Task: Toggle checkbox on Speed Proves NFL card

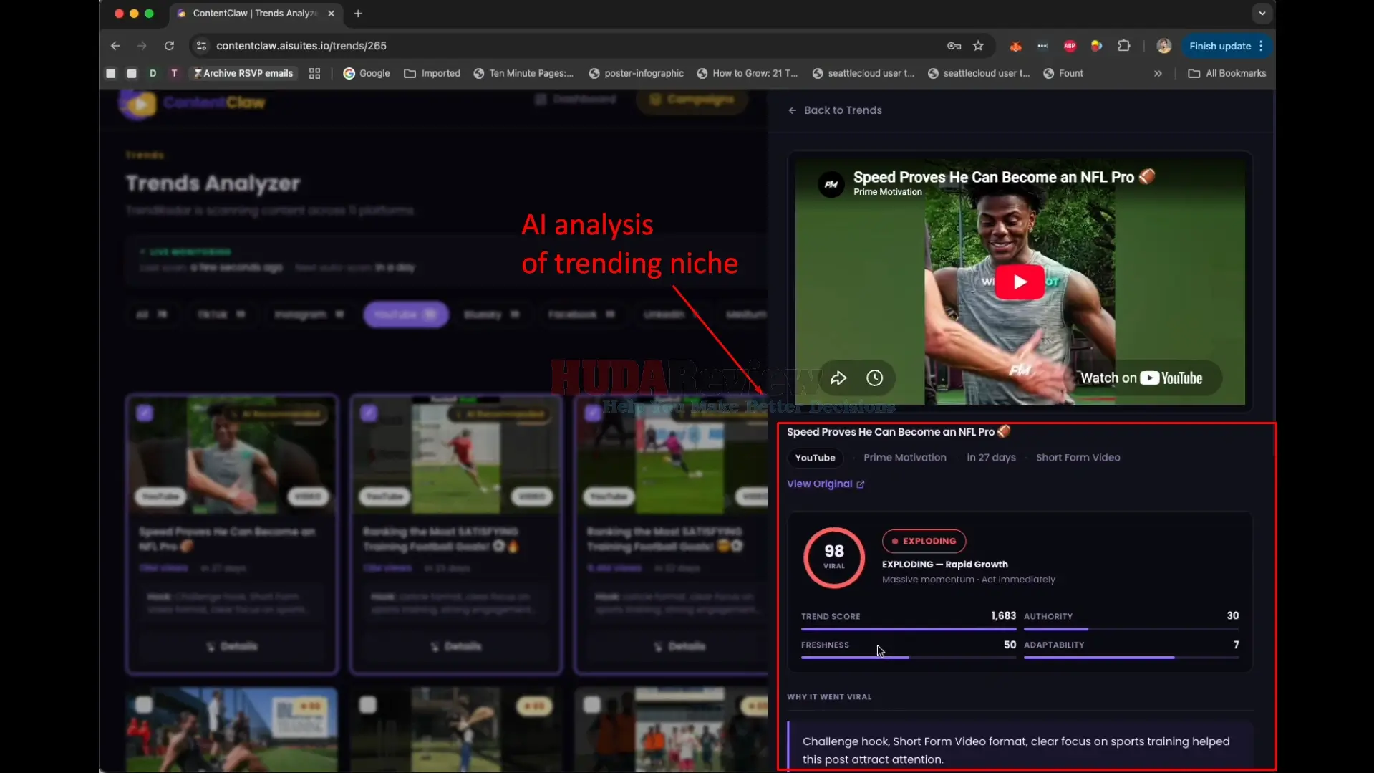Action: point(145,413)
